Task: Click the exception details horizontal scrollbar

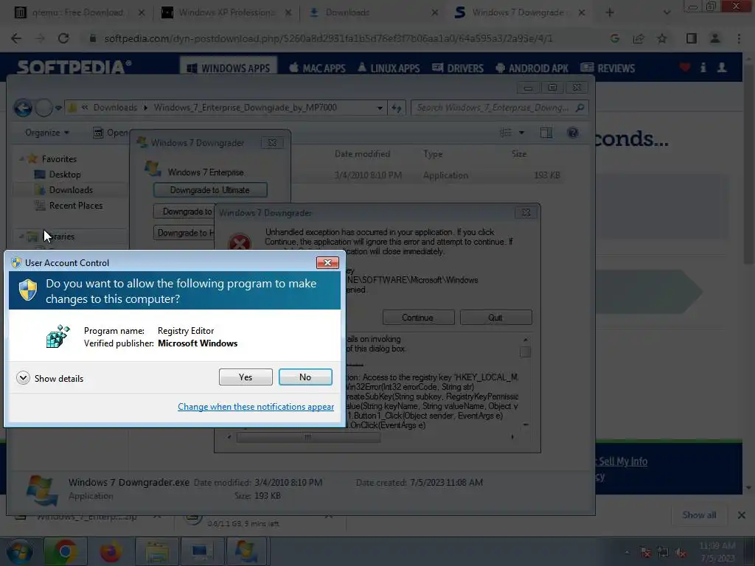Action: (x=308, y=437)
